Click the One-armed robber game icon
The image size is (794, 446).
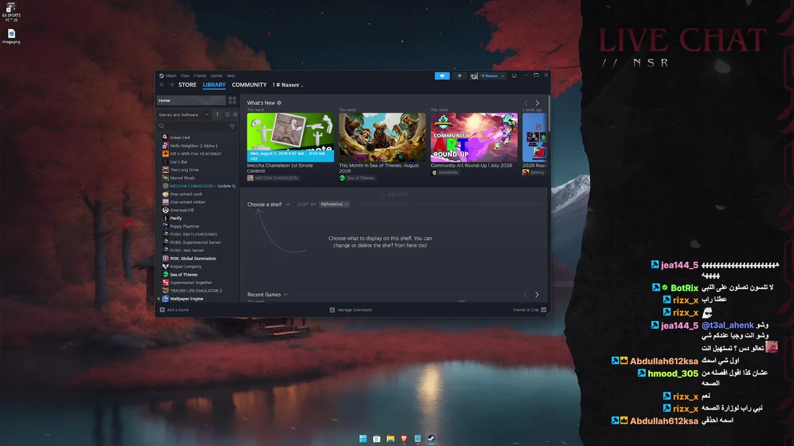tap(166, 202)
